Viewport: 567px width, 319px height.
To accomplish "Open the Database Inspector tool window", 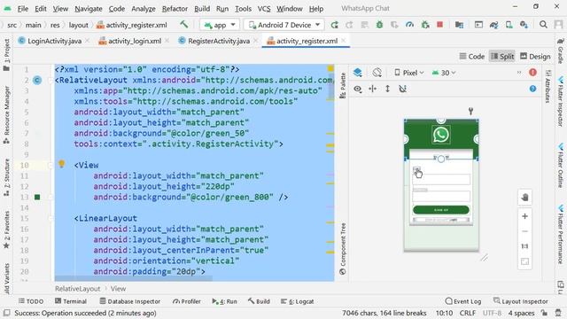I will [x=130, y=301].
